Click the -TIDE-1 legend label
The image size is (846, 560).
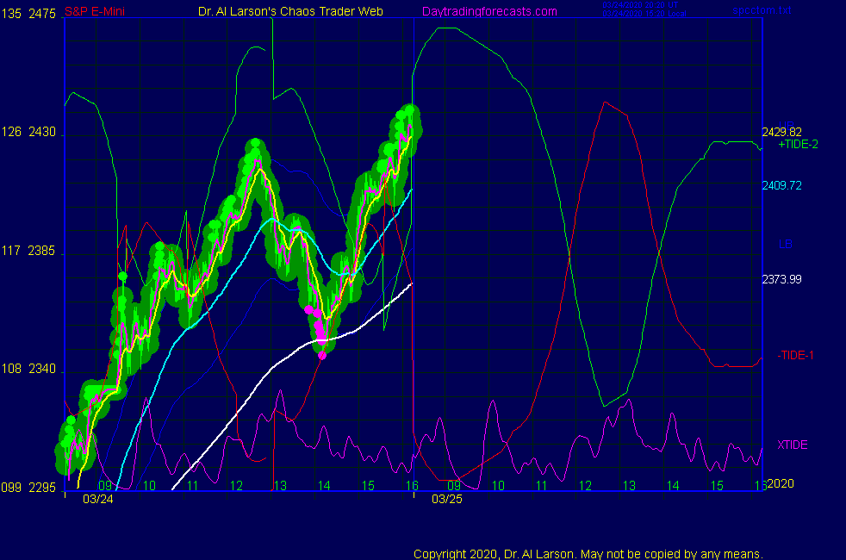[x=795, y=355]
